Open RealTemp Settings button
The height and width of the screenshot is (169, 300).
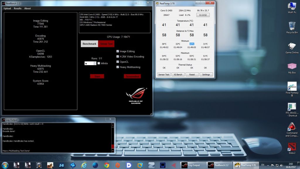206,75
